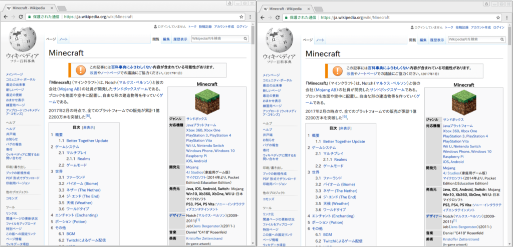Open Better Together Update in left contents
Screen dimensions: 513x247
coord(87,140)
